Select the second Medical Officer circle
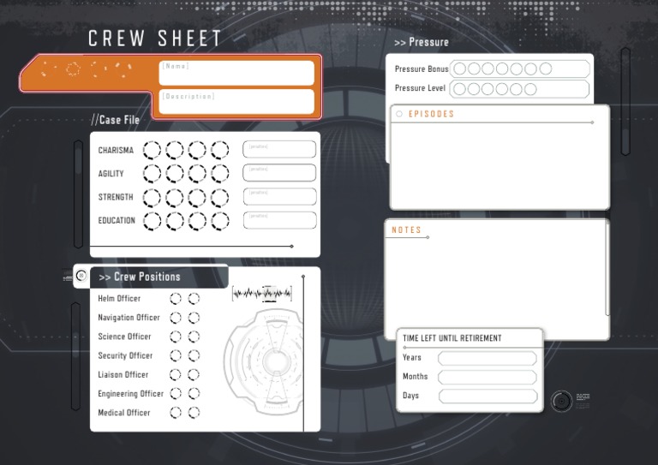Screen dimensions: 658x465 (194, 413)
